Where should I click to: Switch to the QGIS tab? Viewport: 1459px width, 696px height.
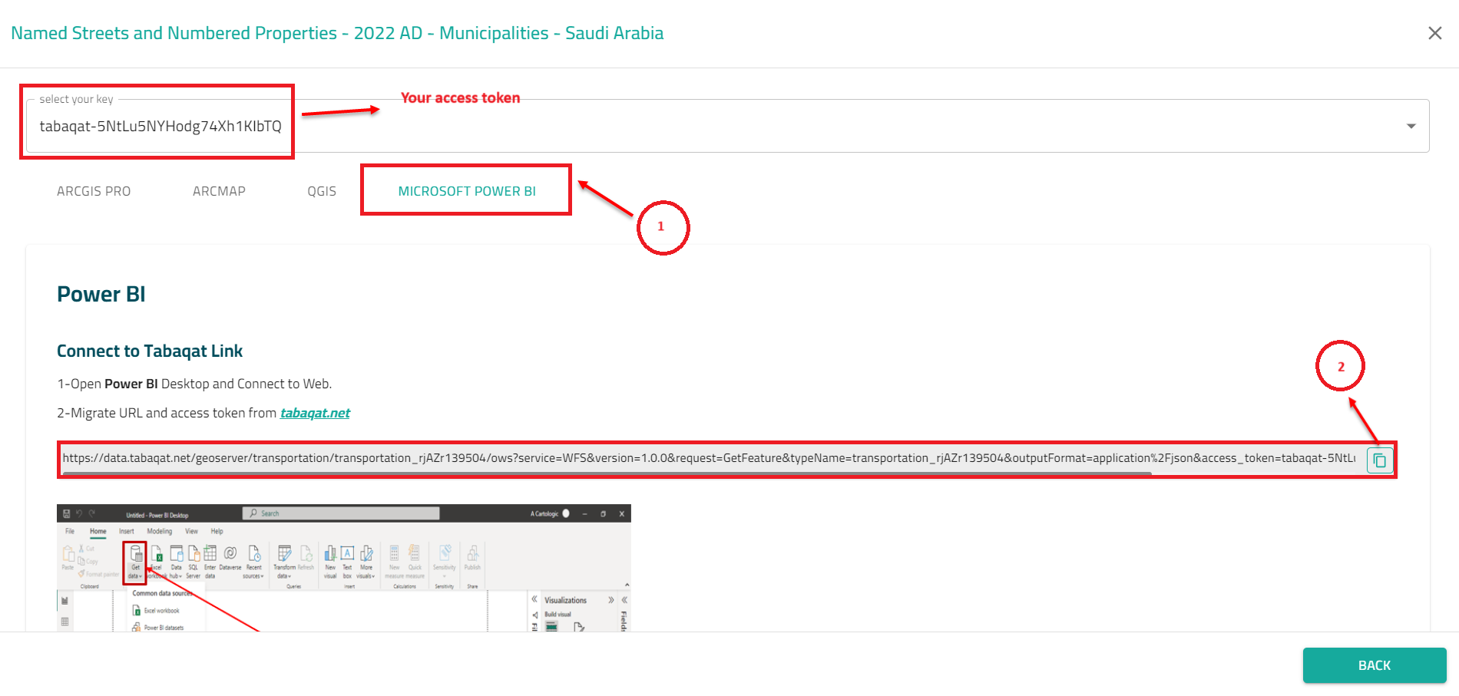click(322, 191)
